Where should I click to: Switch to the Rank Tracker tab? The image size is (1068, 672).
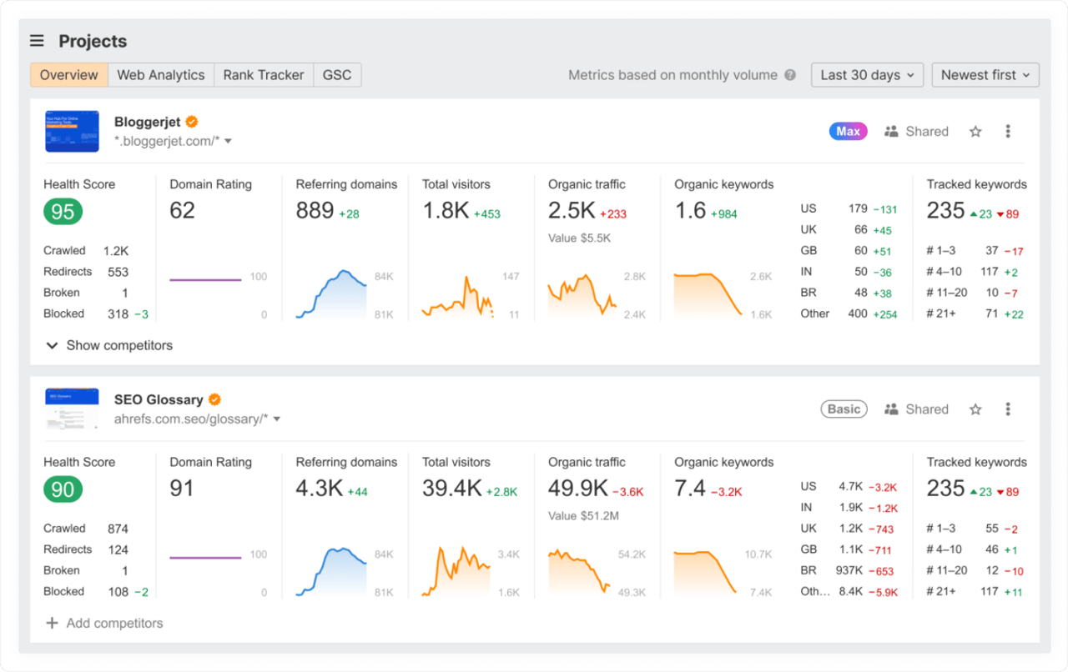[x=264, y=75]
